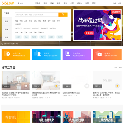Viewport: 123px width, 123px height.
Task: Click the orange magnifier search button
Action: (x=63, y=15)
